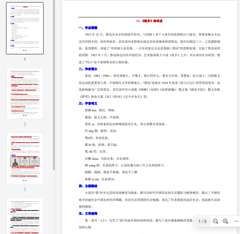Go to the partially visible fourth page thumbnail
Image resolution: width=240 pixels, height=234 pixels.
click(25, 216)
